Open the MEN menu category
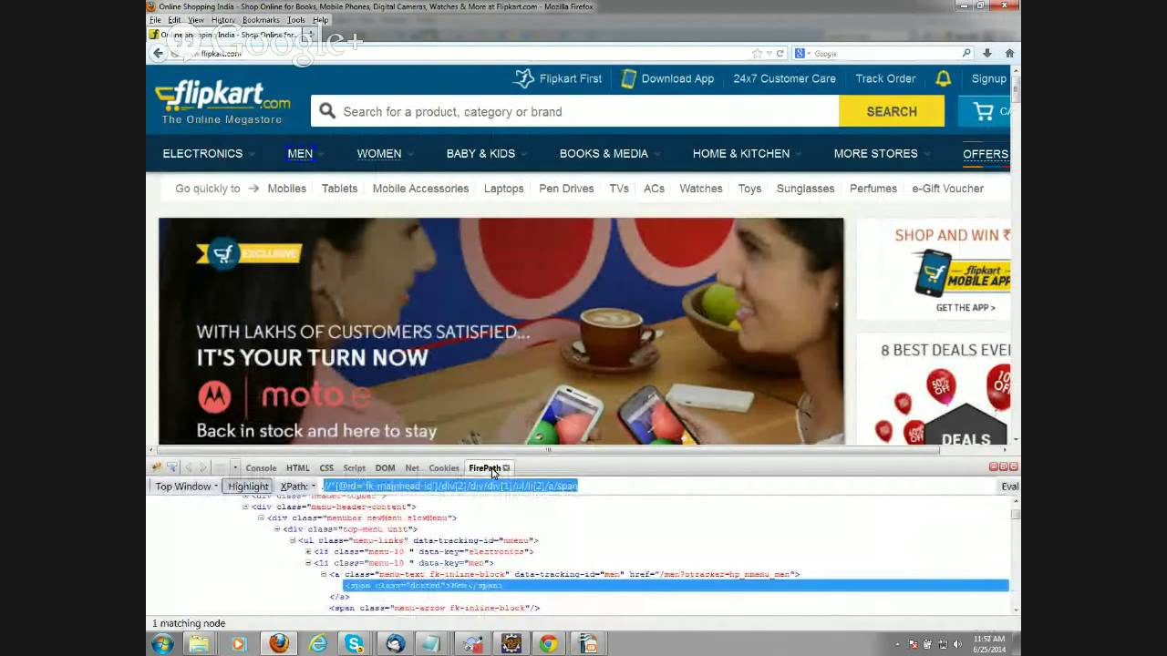Image resolution: width=1167 pixels, height=656 pixels. point(300,153)
